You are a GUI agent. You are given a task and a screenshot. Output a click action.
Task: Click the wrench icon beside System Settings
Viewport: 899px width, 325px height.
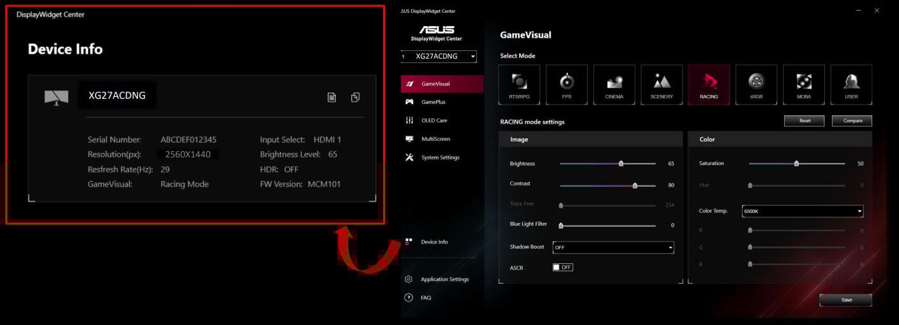409,157
